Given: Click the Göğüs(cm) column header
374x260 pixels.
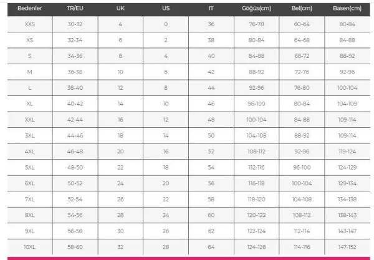Looking at the screenshot, I should [256, 9].
